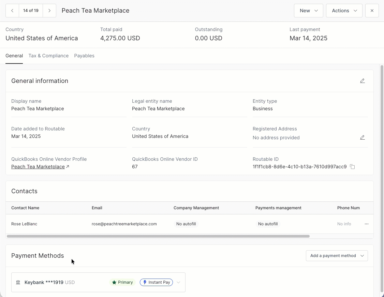Click the panel vertical scrollbar
The height and width of the screenshot is (297, 384).
(382, 179)
